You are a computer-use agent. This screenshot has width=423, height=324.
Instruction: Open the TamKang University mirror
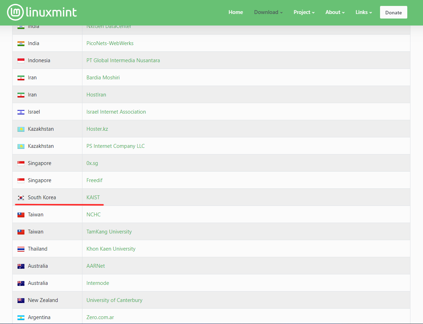tap(109, 232)
